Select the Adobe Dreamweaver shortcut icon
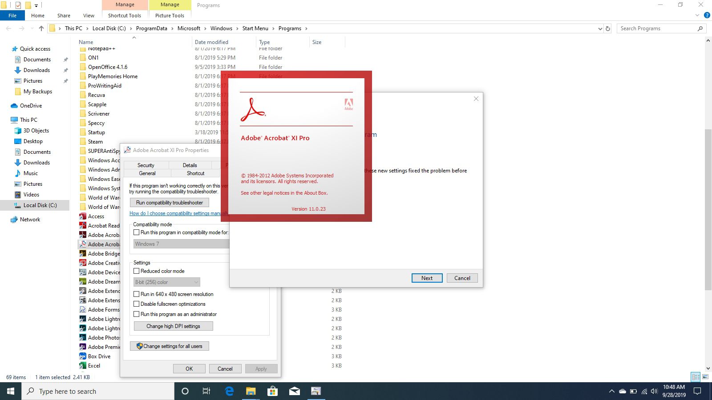The width and height of the screenshot is (712, 400). [x=83, y=282]
